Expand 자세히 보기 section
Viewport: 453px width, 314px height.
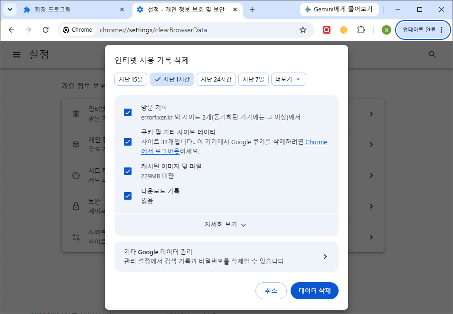226,224
